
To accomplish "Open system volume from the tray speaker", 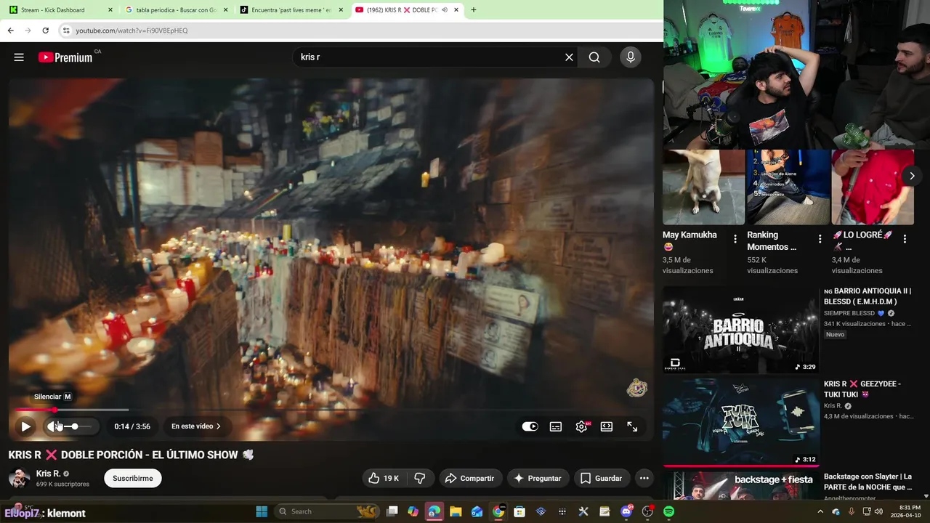I will click(x=878, y=511).
